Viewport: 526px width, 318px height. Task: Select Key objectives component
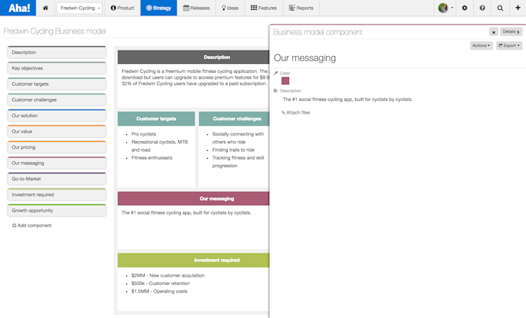coord(57,68)
